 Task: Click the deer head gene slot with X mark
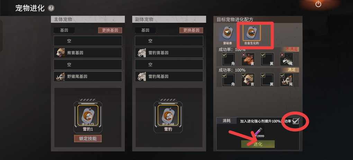tap(248, 59)
